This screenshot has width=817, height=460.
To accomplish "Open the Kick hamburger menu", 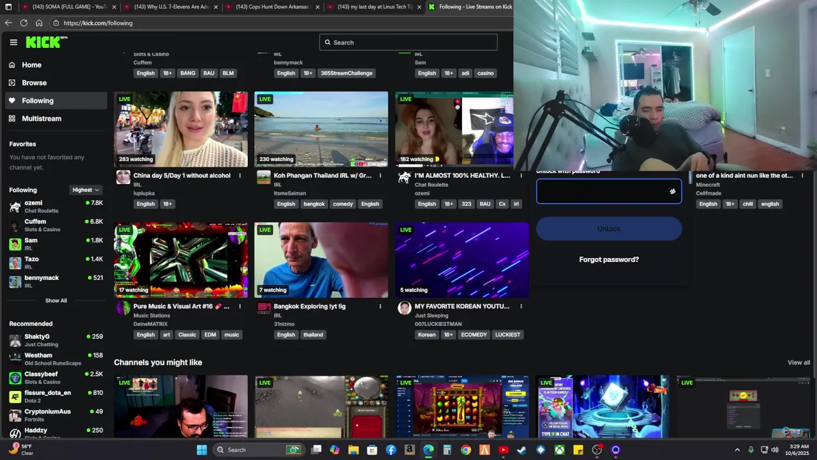I will pos(13,42).
